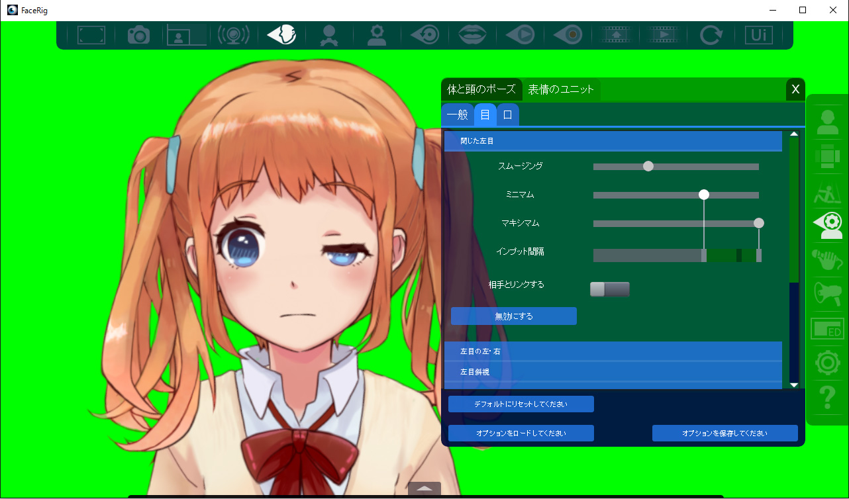
Task: Expand the 左目の左・右 section
Action: [613, 351]
